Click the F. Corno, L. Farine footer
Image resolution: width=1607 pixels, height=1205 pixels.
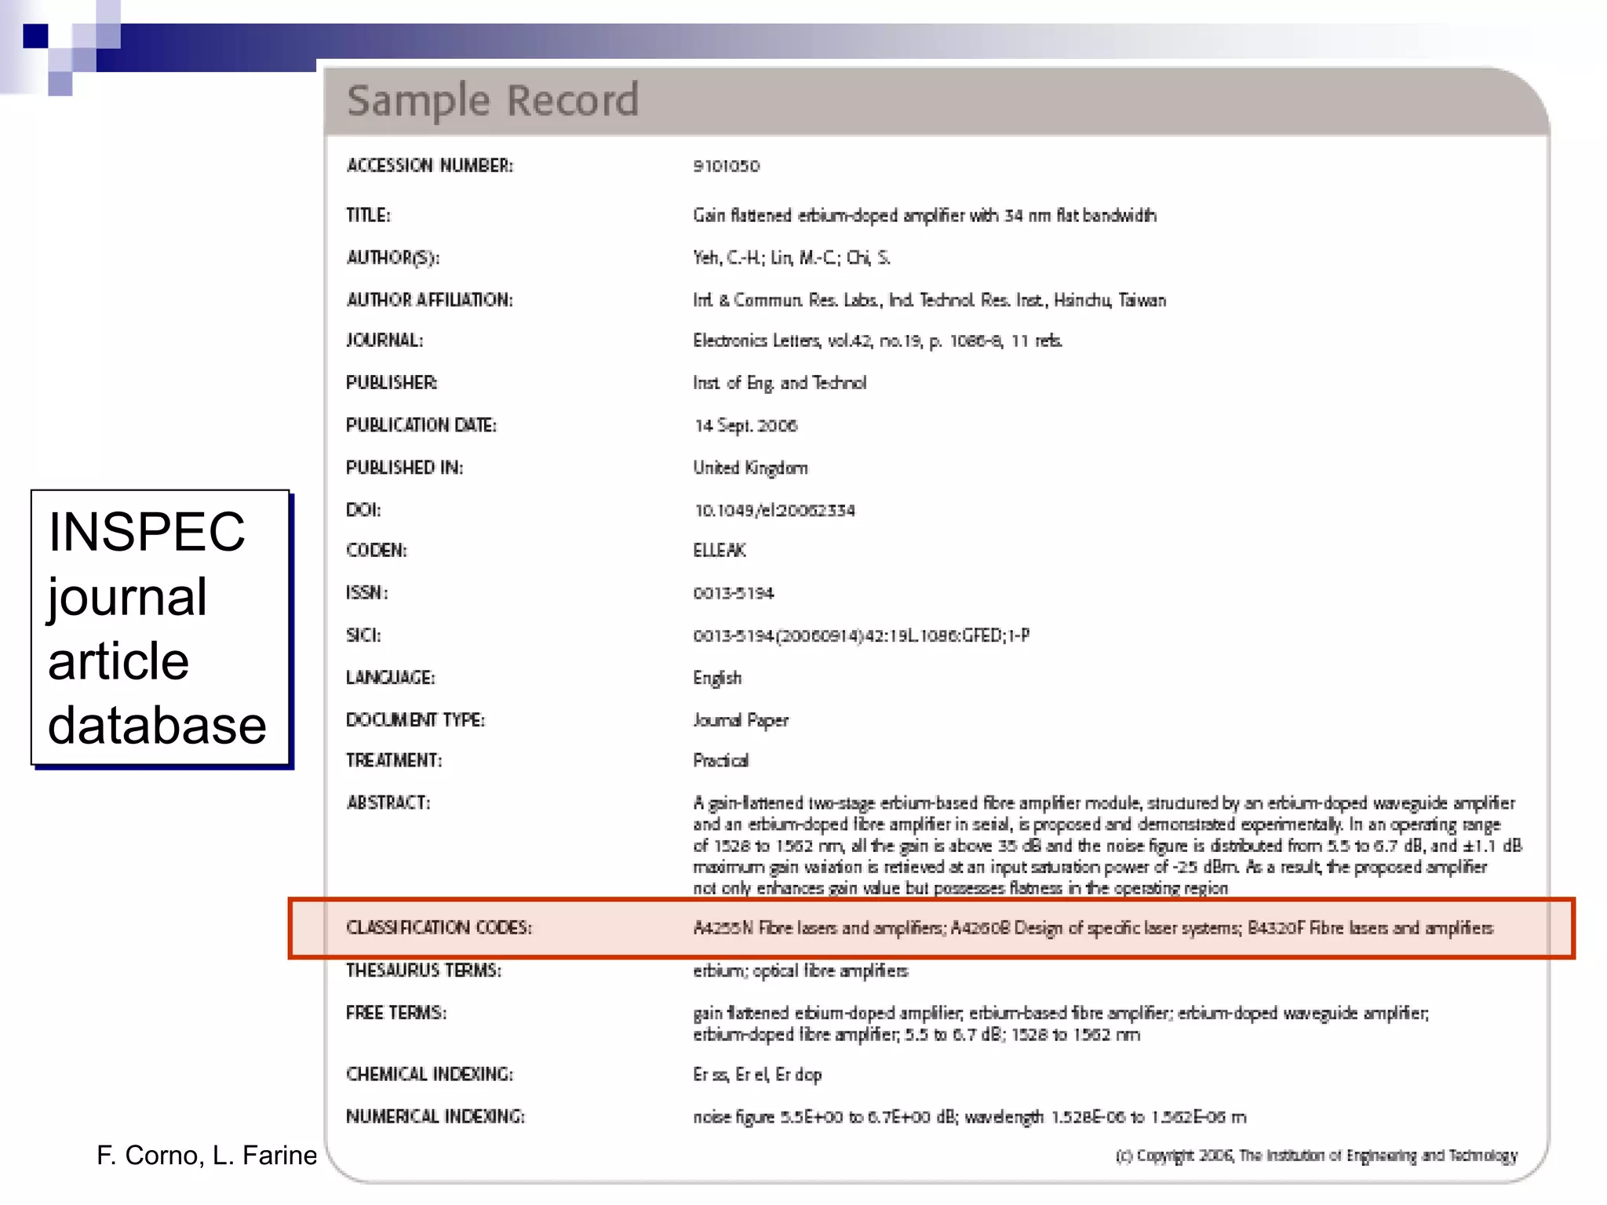pyautogui.click(x=206, y=1156)
